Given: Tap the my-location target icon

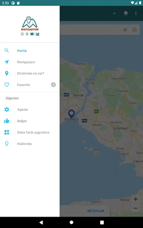Looking at the screenshot, I should 134,30.
